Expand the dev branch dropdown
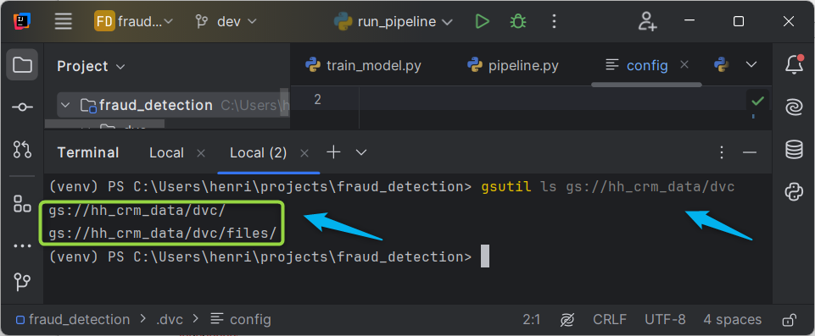The width and height of the screenshot is (815, 336). pos(226,21)
